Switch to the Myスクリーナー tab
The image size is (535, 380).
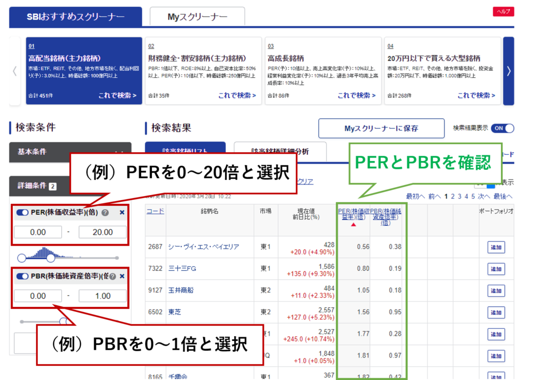197,17
